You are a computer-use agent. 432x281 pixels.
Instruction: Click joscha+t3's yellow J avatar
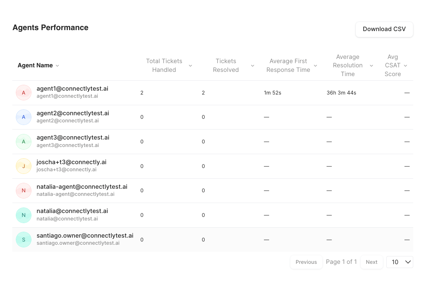[24, 166]
